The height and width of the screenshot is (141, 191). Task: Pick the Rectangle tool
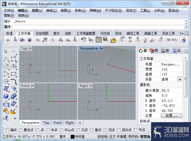(x=14, y=74)
